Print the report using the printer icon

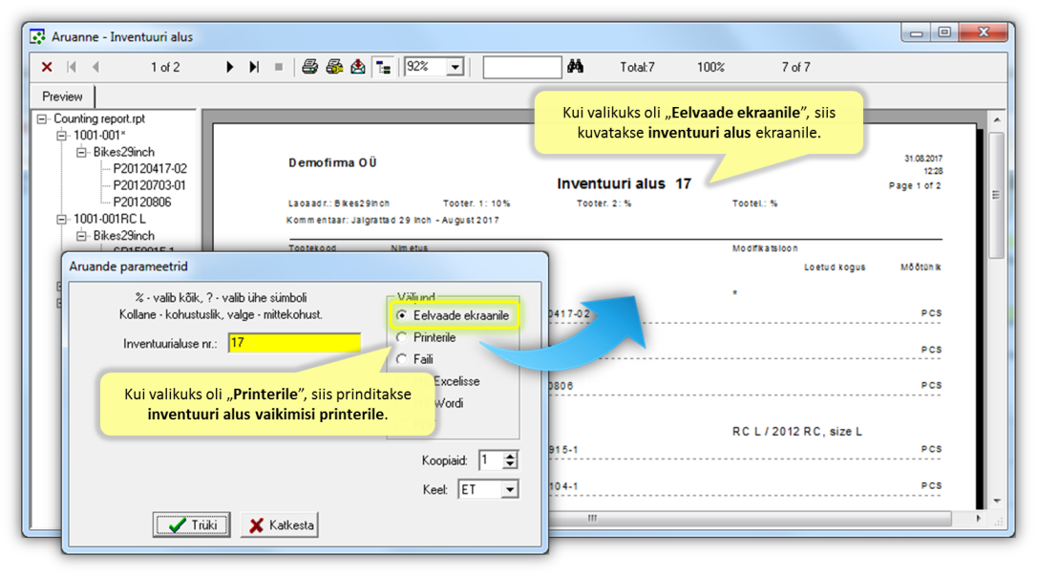pyautogui.click(x=309, y=67)
